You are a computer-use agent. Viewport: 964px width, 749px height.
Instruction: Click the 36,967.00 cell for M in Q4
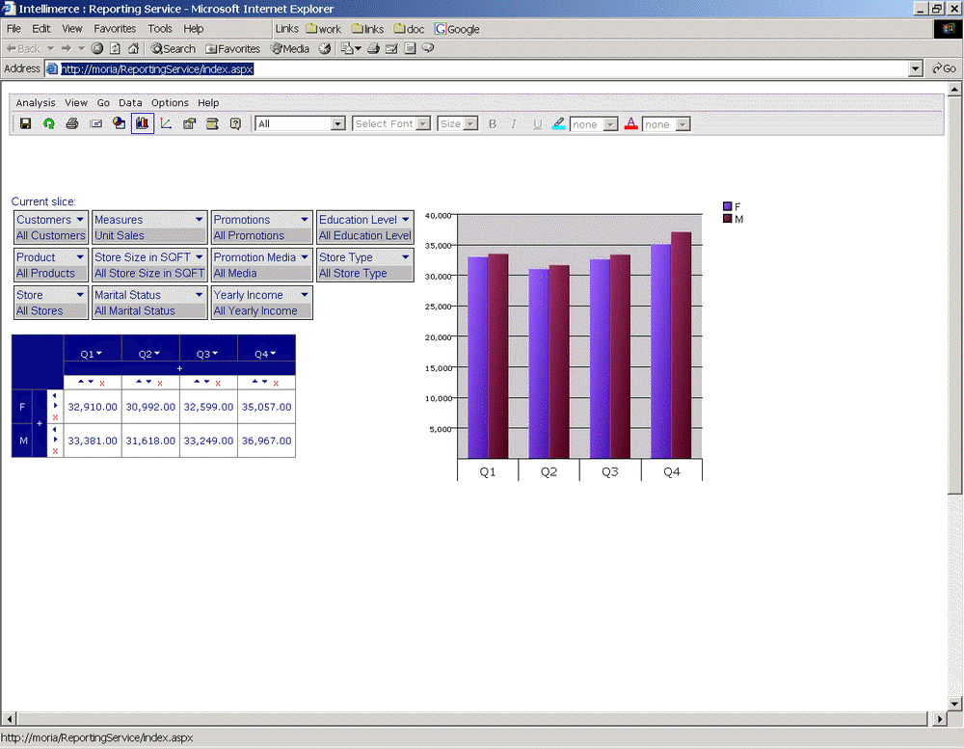[x=266, y=441]
